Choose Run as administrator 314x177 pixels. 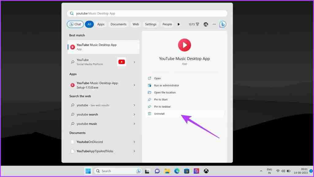184,85
